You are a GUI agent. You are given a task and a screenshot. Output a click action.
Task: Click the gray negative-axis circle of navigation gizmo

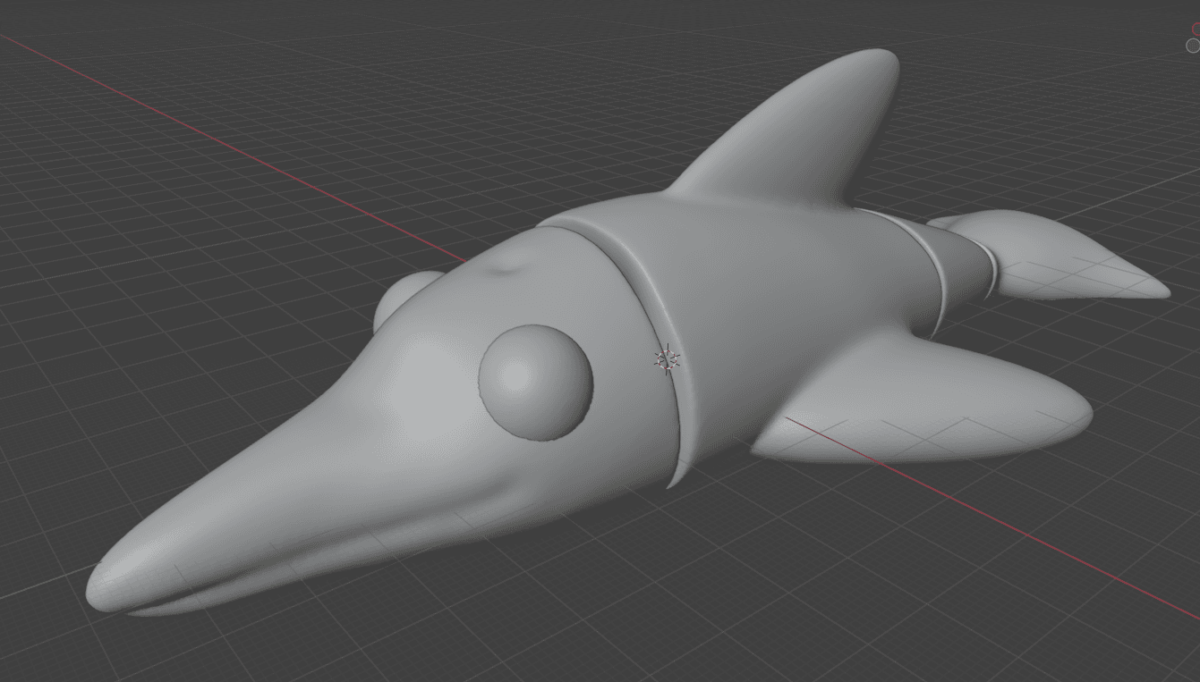(x=1194, y=46)
